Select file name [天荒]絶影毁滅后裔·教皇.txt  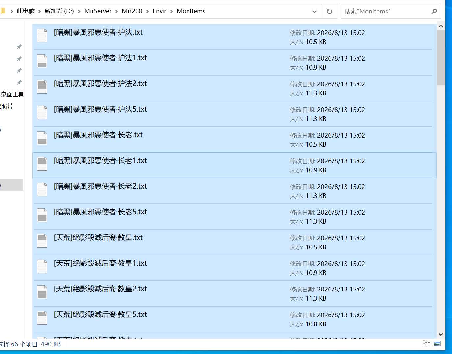[98, 237]
